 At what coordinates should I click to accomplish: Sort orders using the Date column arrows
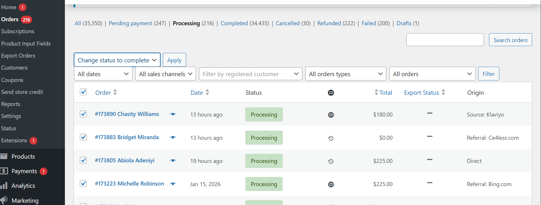click(x=207, y=92)
